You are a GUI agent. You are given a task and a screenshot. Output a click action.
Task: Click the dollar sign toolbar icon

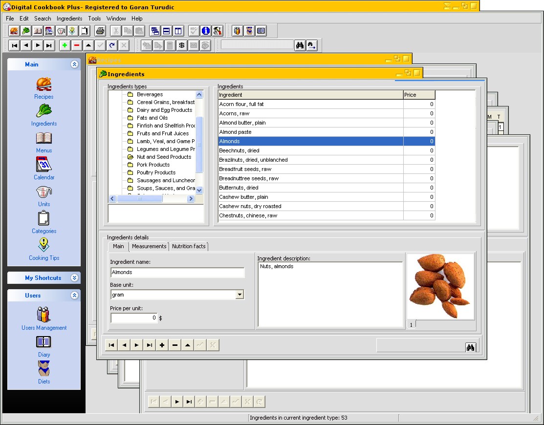point(182,45)
